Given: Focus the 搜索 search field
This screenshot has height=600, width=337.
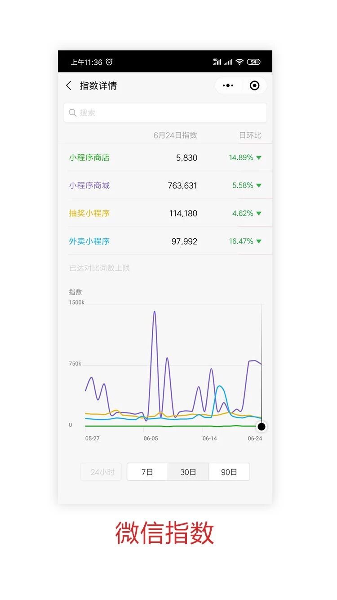Looking at the screenshot, I should tap(165, 112).
